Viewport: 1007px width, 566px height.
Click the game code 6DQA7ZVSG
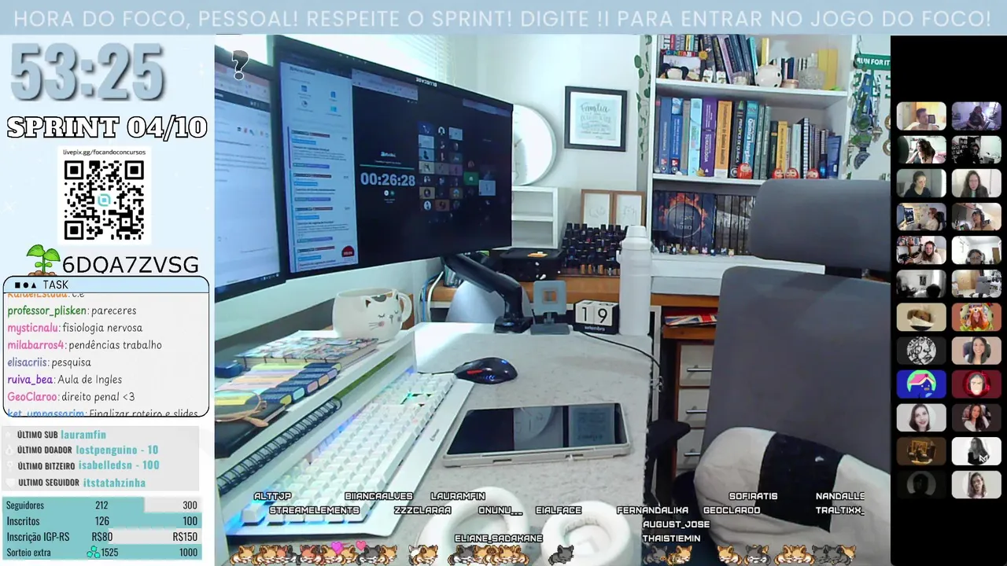click(131, 265)
